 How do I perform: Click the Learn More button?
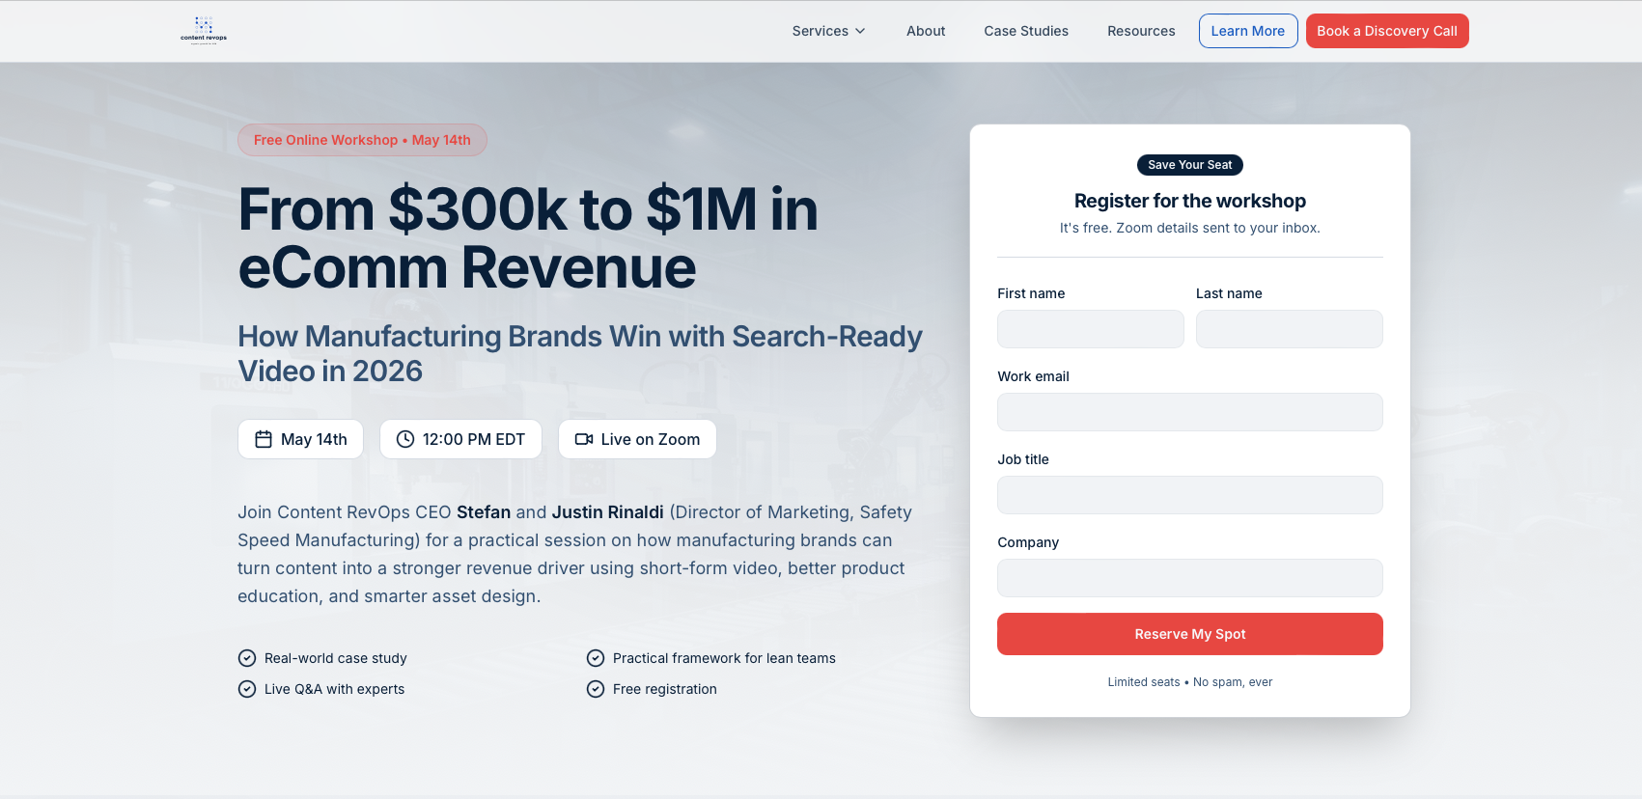point(1248,31)
